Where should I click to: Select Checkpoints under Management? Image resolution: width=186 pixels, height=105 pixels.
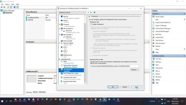[x=71, y=70]
